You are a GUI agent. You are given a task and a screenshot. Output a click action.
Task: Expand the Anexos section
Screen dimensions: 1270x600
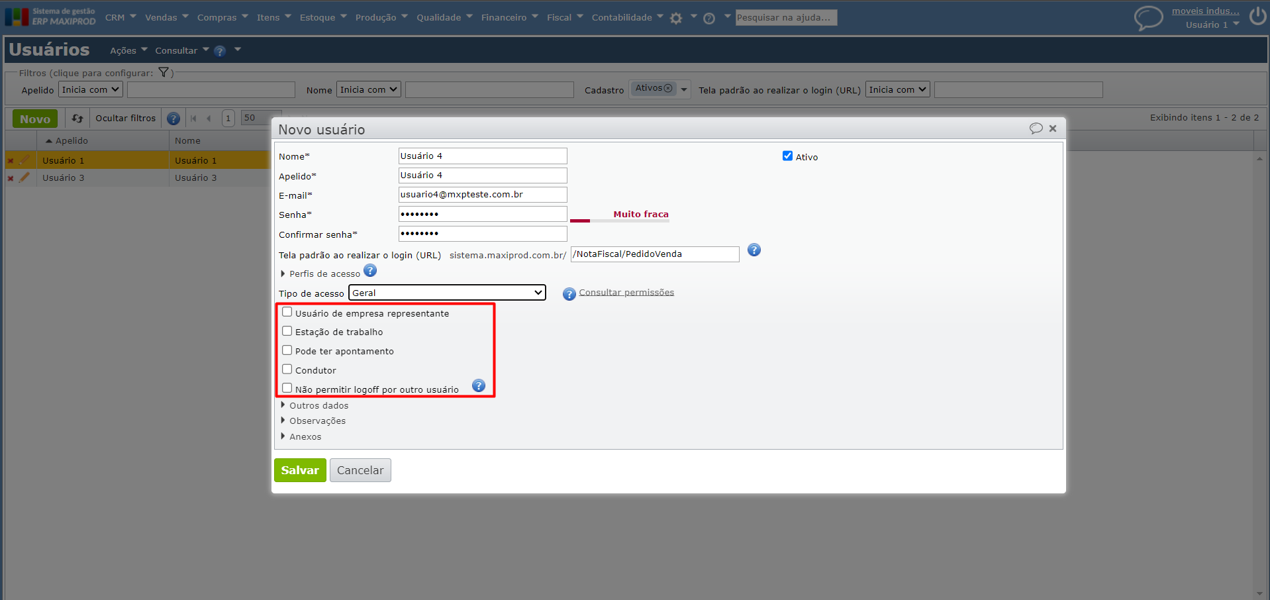click(x=301, y=436)
